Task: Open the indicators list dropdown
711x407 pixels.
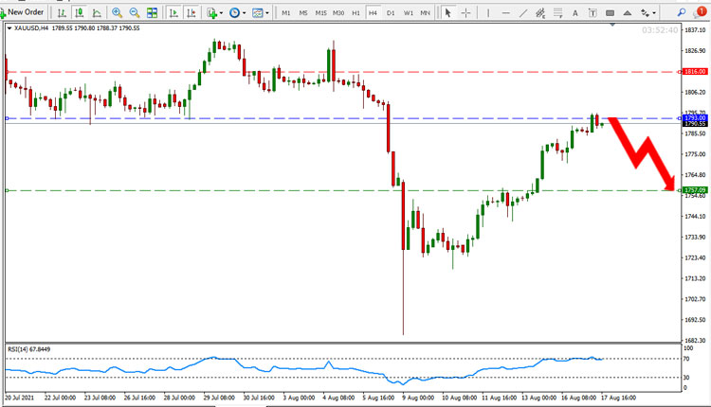Action: [x=214, y=13]
